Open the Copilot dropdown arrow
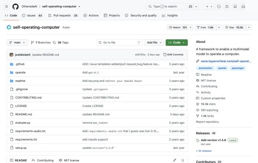Screen dimensions: 258x163 [196, 6]
